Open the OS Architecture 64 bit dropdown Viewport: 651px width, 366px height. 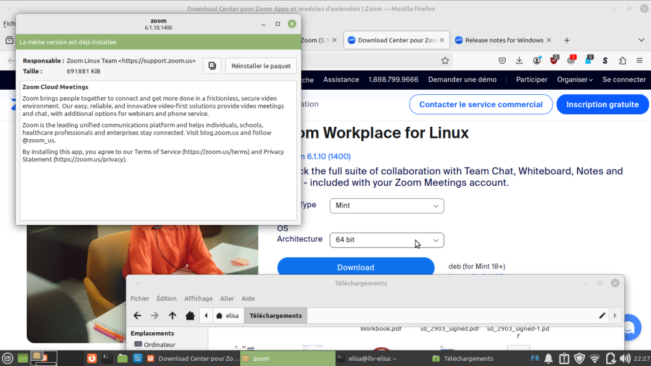(387, 240)
